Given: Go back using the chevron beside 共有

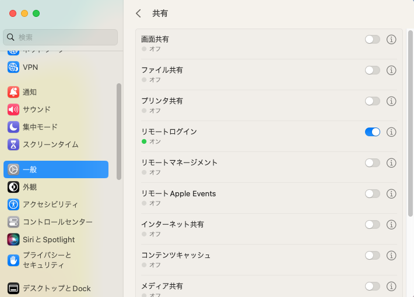Looking at the screenshot, I should pos(138,13).
